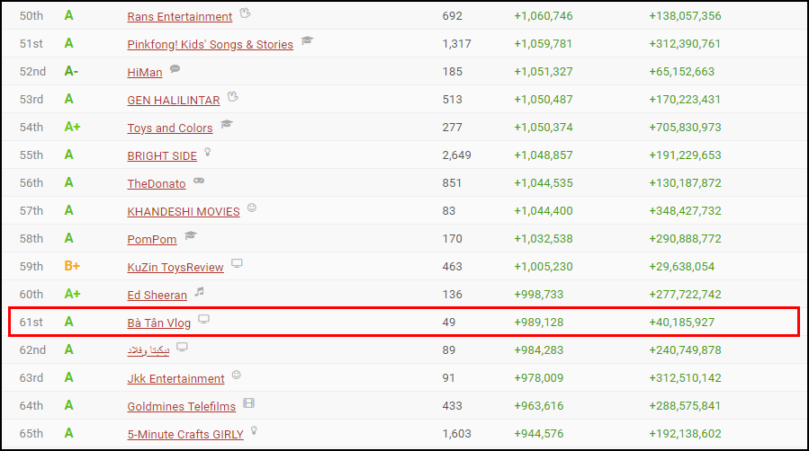Image resolution: width=809 pixels, height=451 pixels.
Task: Click the graduation cap icon beside Toys and Colors
Action: (x=227, y=125)
